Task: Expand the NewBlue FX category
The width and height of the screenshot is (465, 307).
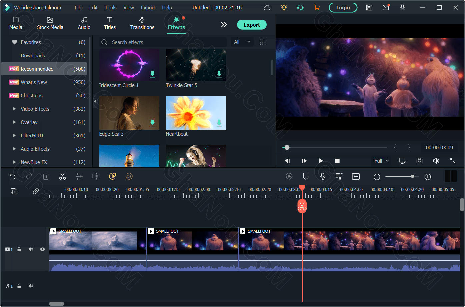Action: tap(14, 162)
